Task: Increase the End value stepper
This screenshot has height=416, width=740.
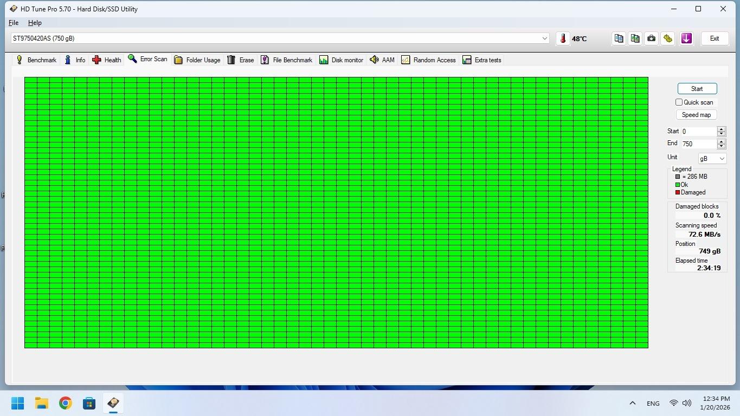Action: [721, 141]
